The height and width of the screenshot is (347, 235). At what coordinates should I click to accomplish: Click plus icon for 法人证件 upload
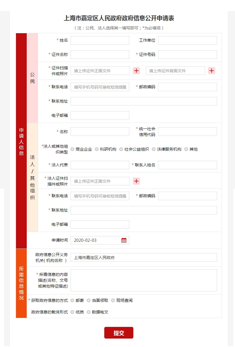tap(136, 181)
